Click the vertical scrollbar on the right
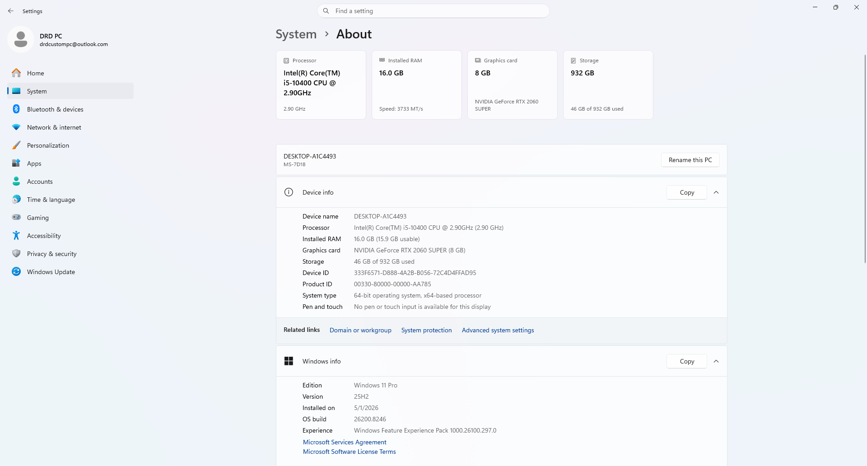The image size is (867, 466). (865, 158)
